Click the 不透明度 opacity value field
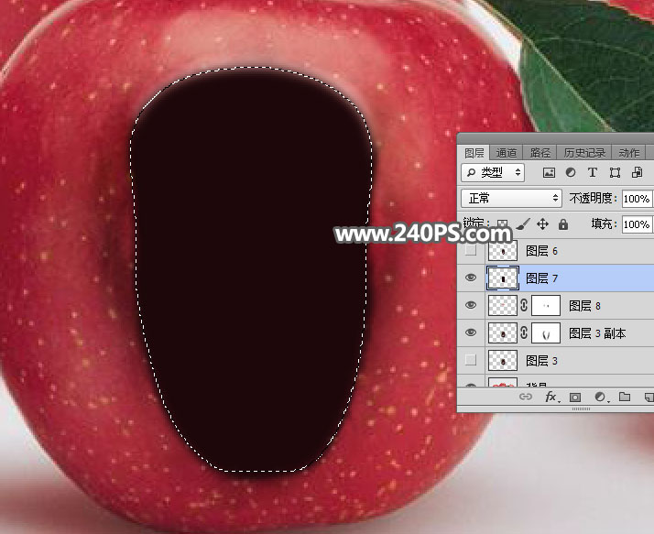The height and width of the screenshot is (534, 654). tap(636, 198)
